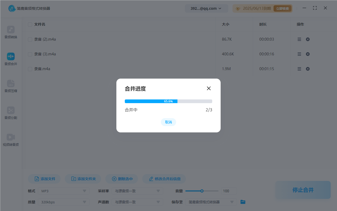Screen dimensions: 337x211
Task: Open the save folder via folder icon
Action: coord(242,202)
